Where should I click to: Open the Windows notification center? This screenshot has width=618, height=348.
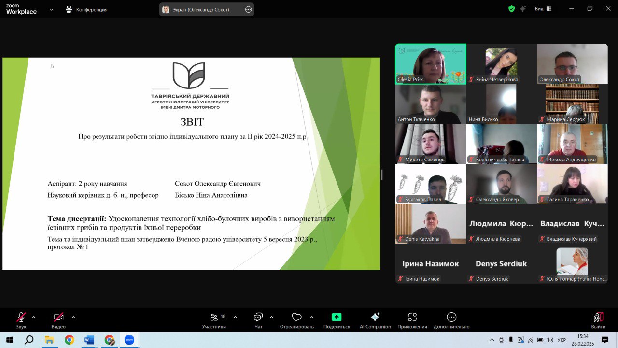(604, 340)
